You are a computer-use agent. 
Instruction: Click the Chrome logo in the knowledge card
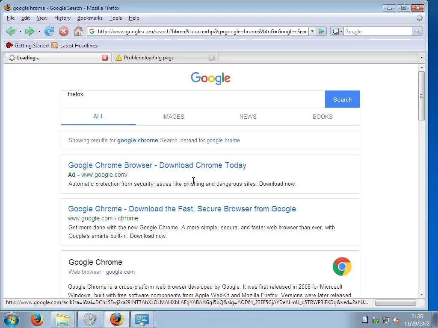pyautogui.click(x=342, y=266)
